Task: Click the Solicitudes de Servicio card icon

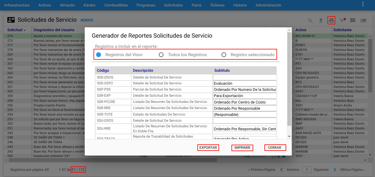Action: pyautogui.click(x=11, y=20)
